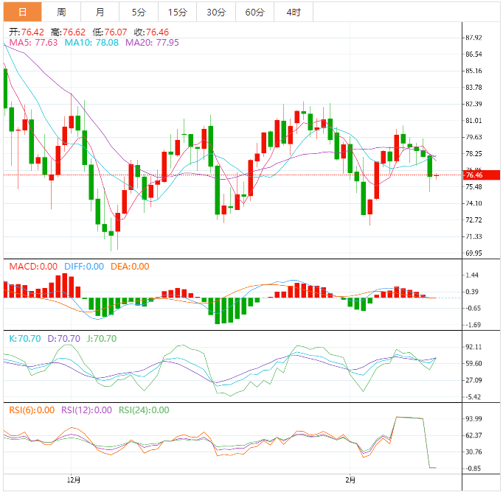Switch to the 5分 interval tab
This screenshot has width=503, height=495.
(139, 13)
